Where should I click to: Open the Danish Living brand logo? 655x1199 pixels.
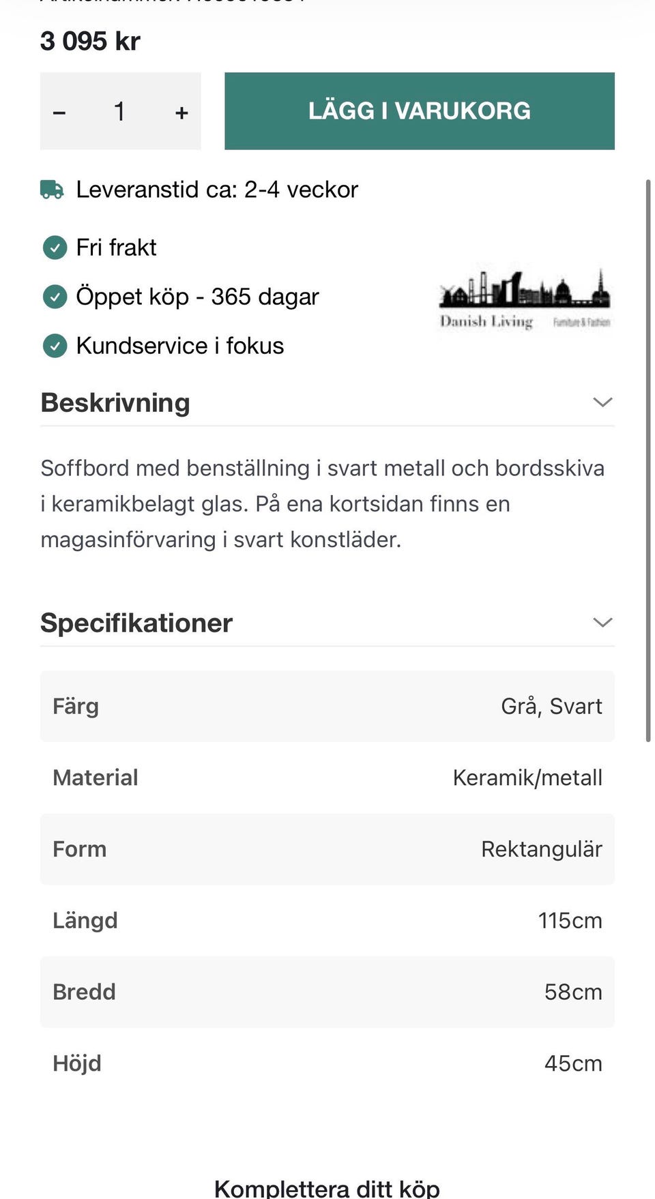coord(524,299)
